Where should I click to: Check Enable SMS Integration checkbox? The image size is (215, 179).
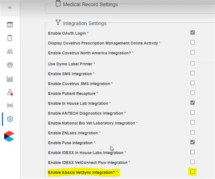[x=192, y=73]
